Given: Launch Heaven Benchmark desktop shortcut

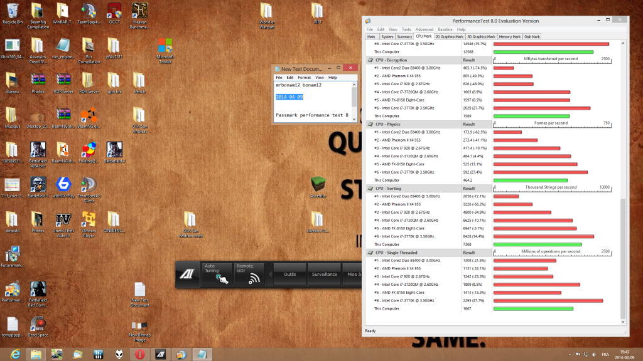Looking at the screenshot, I should click(140, 16).
